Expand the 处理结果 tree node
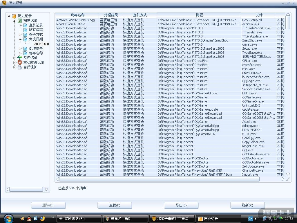The height and width of the screenshot is (223, 297). click(20, 49)
